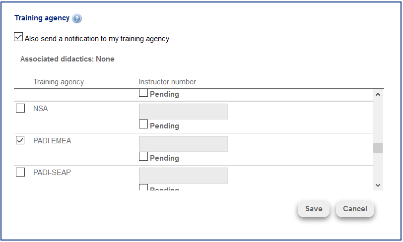The height and width of the screenshot is (242, 403).
Task: Uncheck the PADI EMEA agency checkbox
Action: pyautogui.click(x=20, y=141)
